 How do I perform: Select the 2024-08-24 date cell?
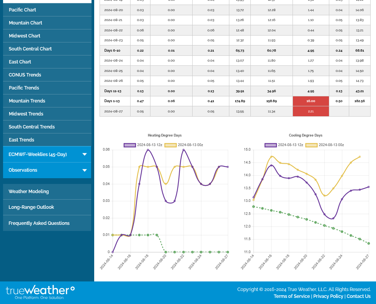pyautogui.click(x=115, y=60)
